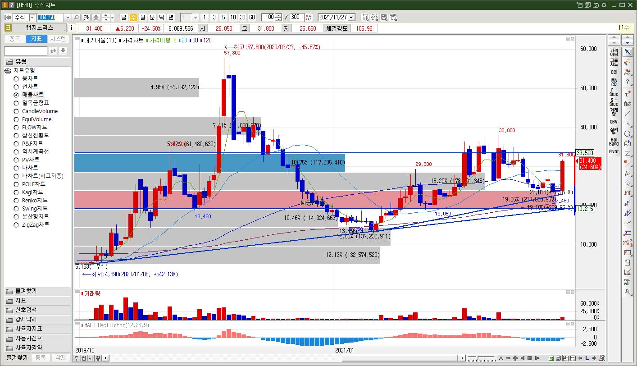Click the total bars 300 input field

pos(296,17)
